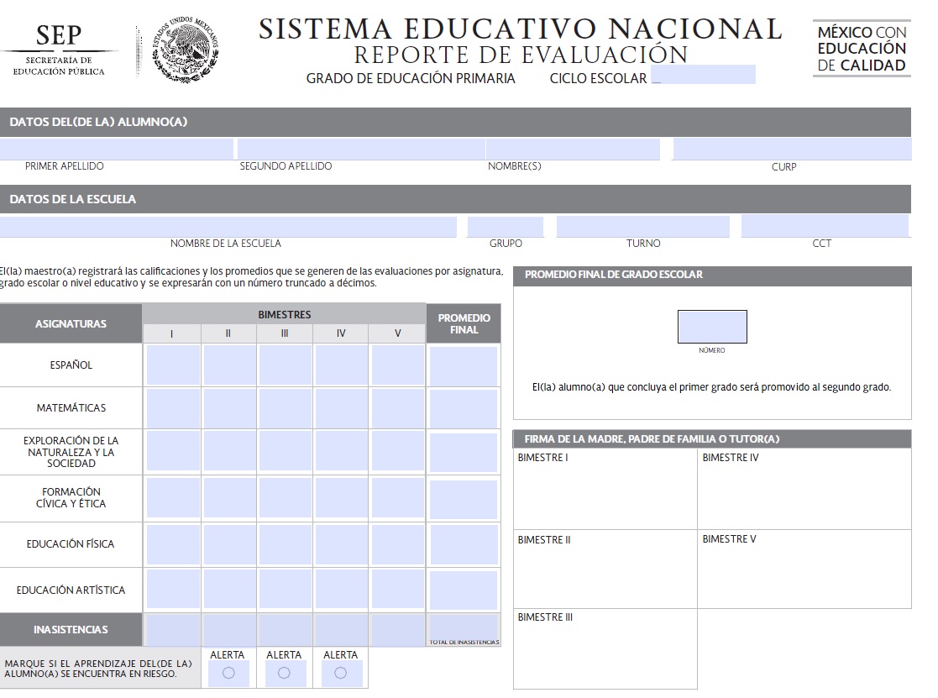The width and height of the screenshot is (938, 698).
Task: Click Español bimestre III grade cell
Action: click(286, 365)
